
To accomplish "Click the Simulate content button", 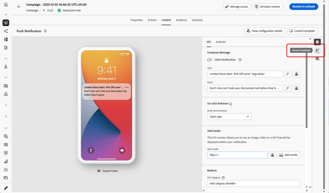I will [x=268, y=7].
